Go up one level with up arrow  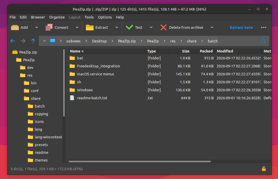[x=33, y=41]
